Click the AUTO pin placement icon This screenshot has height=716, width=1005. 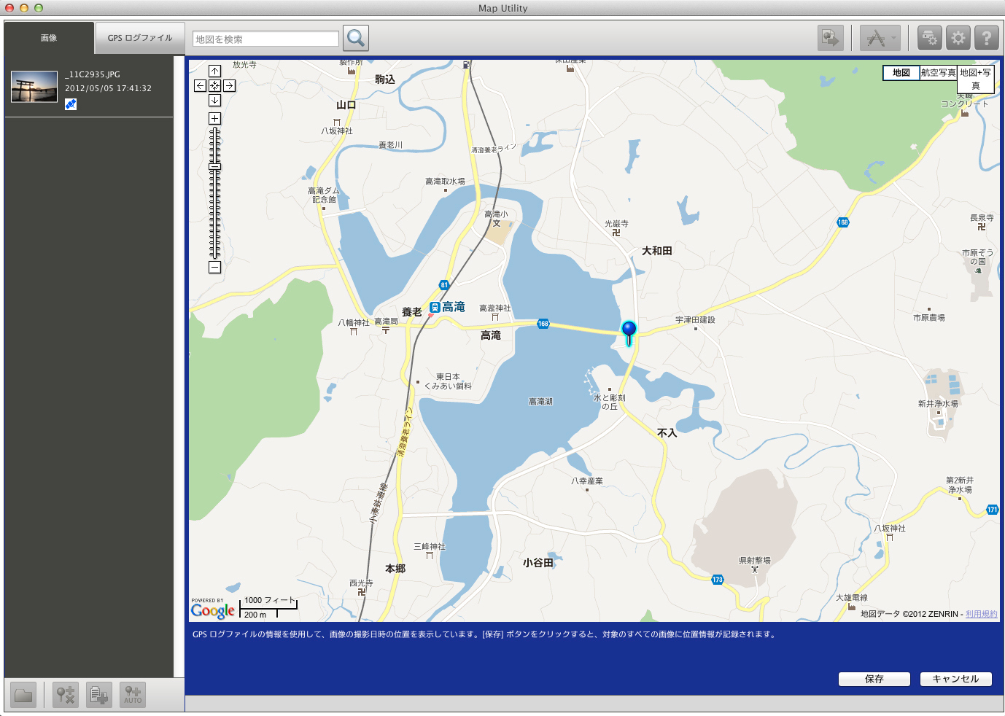click(x=133, y=695)
